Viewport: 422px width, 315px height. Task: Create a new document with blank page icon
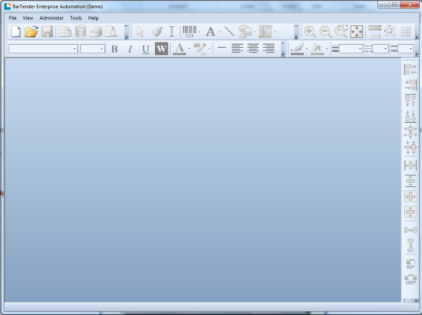pos(16,31)
